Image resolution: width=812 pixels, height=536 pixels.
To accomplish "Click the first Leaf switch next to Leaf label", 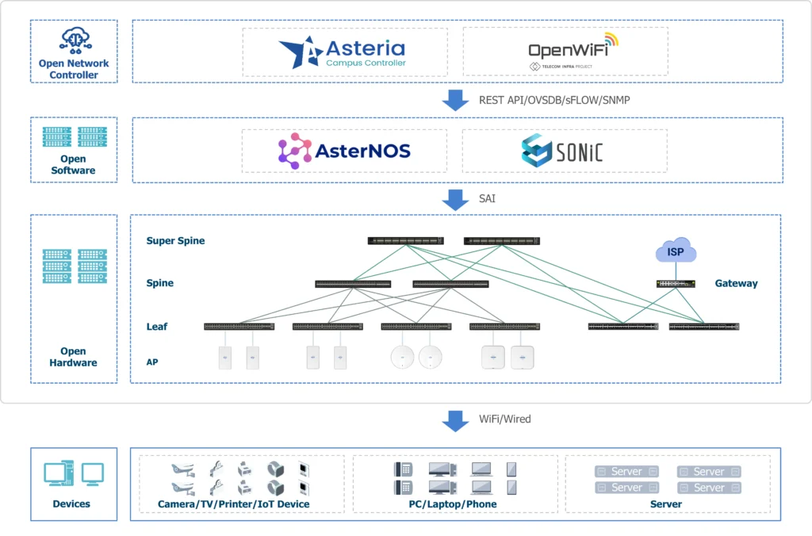I will pyautogui.click(x=239, y=327).
